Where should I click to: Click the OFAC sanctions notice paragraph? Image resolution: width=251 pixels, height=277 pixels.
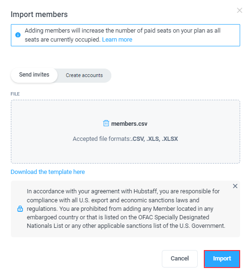click(x=126, y=208)
